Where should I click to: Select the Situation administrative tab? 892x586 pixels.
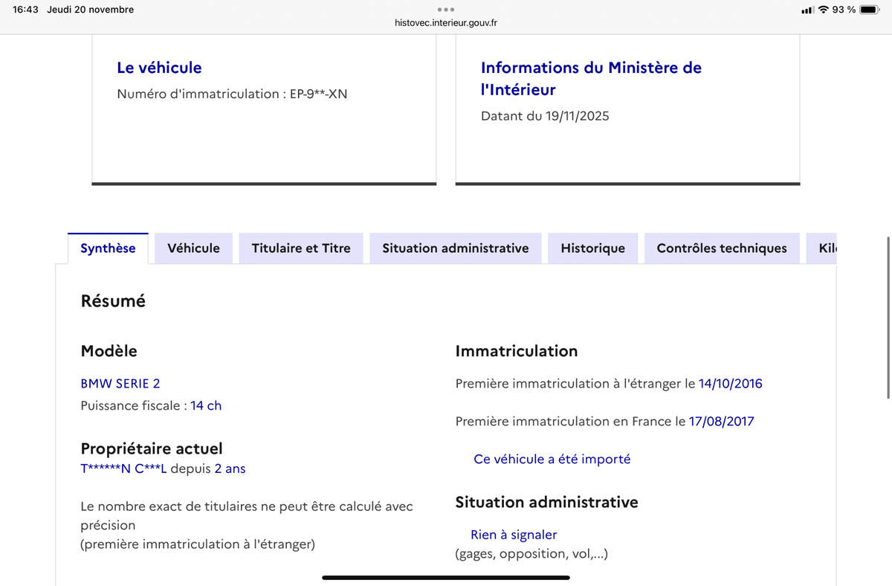tap(455, 248)
